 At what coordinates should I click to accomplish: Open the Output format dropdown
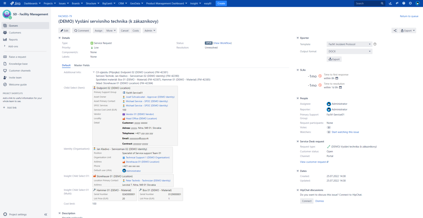pyautogui.click(x=349, y=51)
